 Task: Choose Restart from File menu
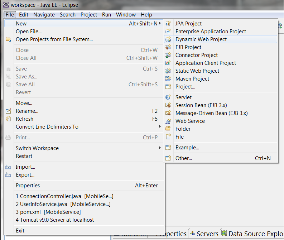point(84,156)
